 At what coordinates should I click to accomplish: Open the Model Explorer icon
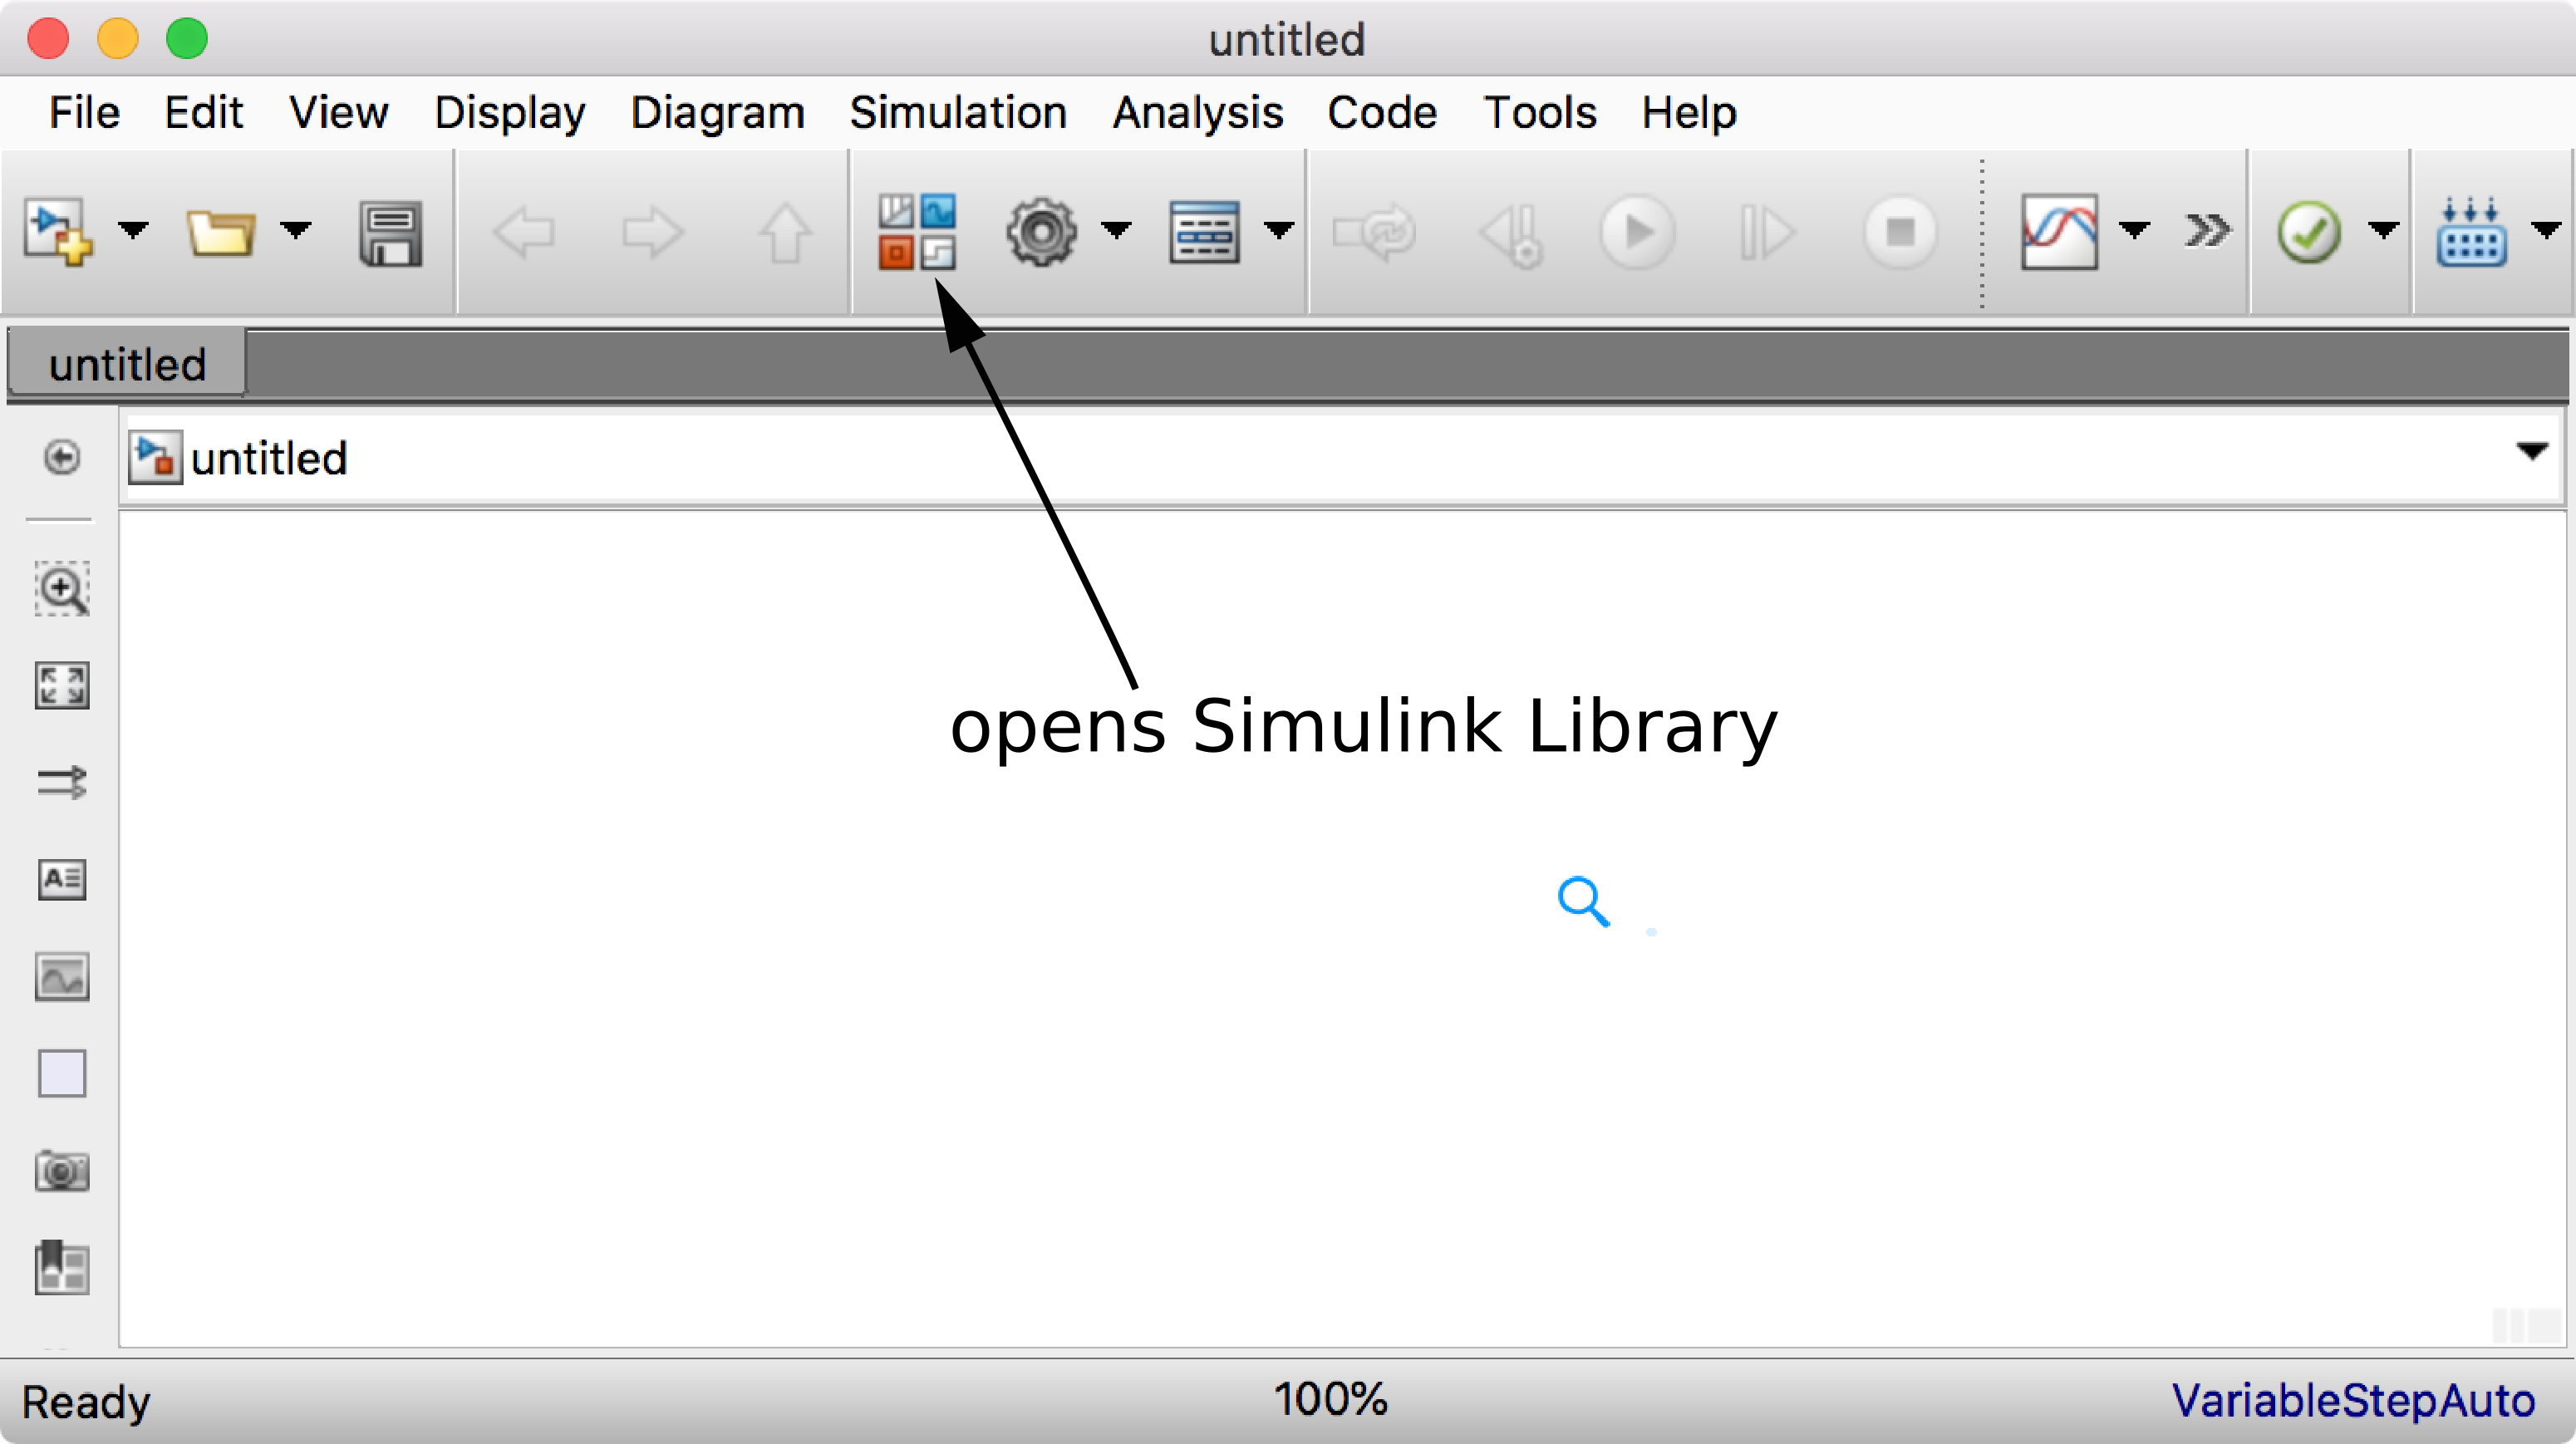point(1204,232)
